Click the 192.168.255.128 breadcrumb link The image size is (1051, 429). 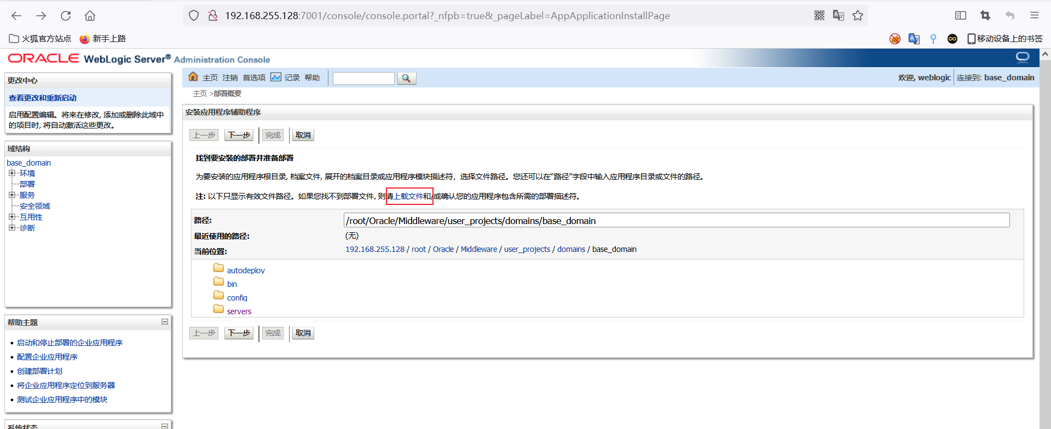click(375, 249)
